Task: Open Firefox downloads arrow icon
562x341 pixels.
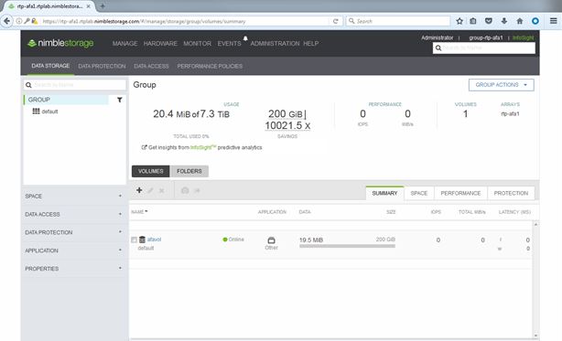Action: [504, 21]
